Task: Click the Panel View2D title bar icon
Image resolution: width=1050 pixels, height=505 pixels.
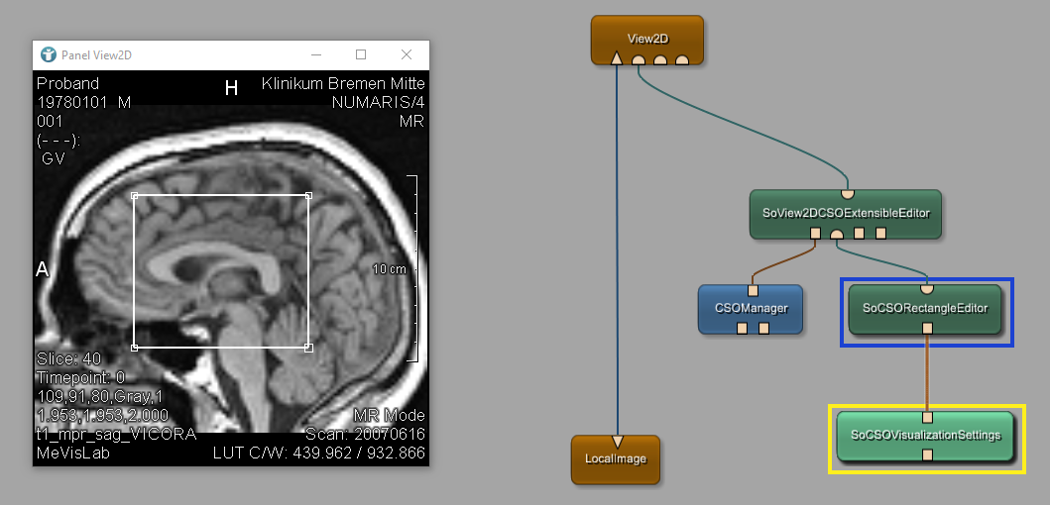Action: click(48, 54)
